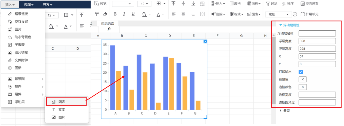Open 页面设置 page settings

click(x=309, y=4)
